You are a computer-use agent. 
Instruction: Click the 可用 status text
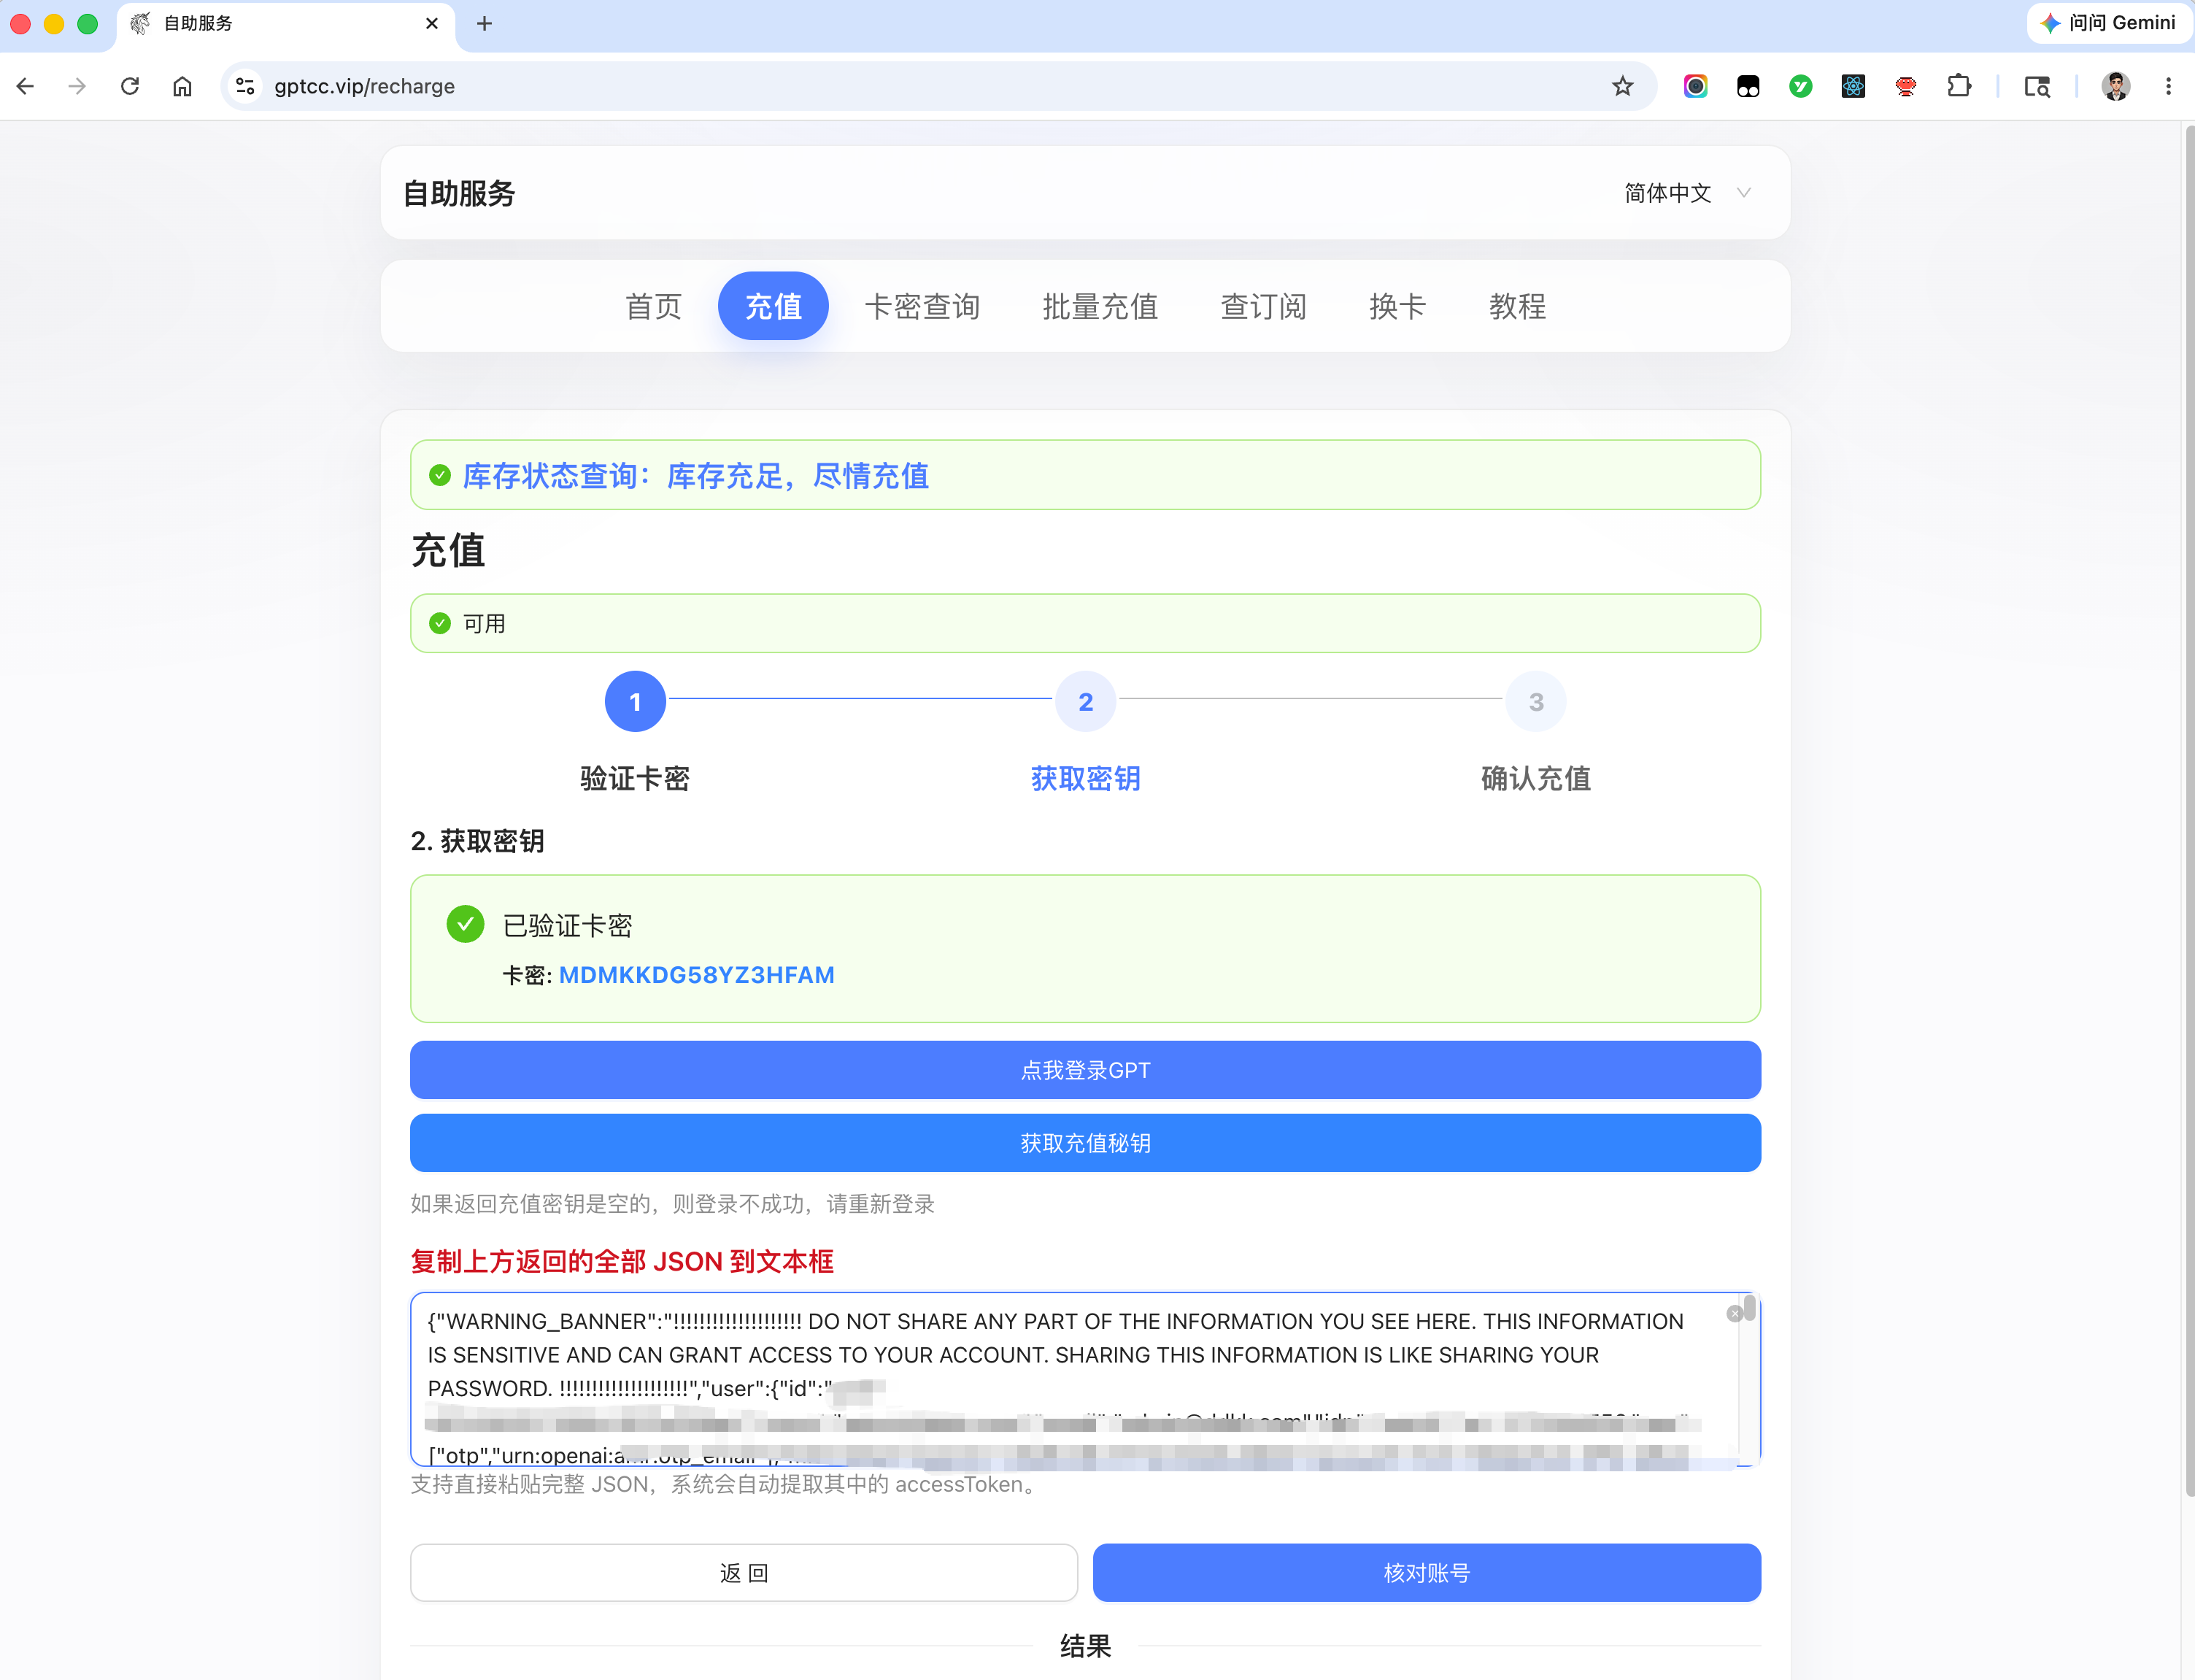pos(484,624)
